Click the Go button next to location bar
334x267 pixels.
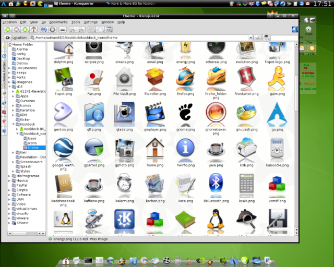click(x=257, y=38)
